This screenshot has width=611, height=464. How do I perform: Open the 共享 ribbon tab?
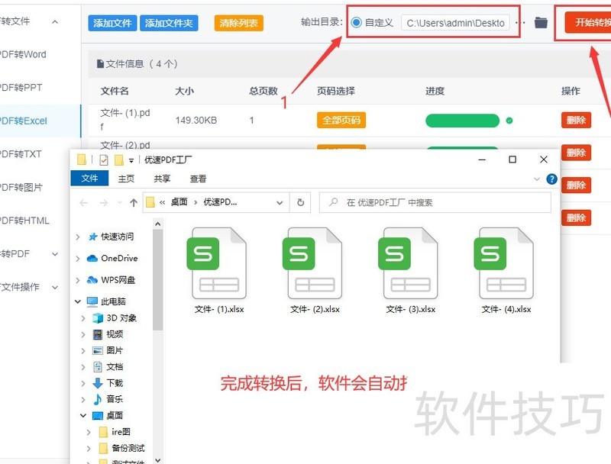pyautogui.click(x=162, y=179)
